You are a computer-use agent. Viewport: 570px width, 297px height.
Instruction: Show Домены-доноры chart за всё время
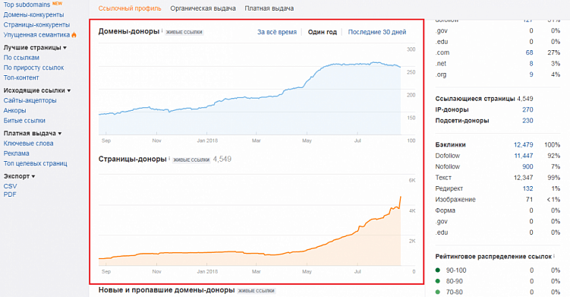point(277,32)
